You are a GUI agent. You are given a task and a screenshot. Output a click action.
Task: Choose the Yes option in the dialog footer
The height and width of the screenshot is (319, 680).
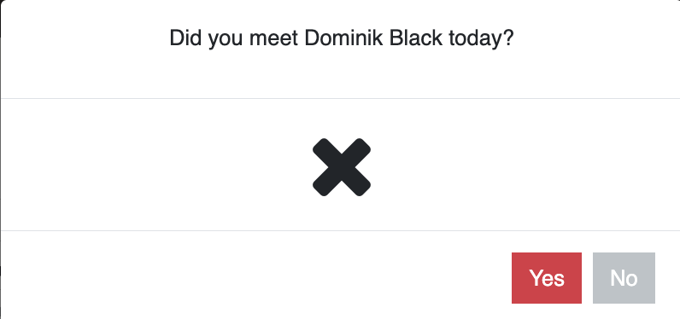pyautogui.click(x=547, y=278)
